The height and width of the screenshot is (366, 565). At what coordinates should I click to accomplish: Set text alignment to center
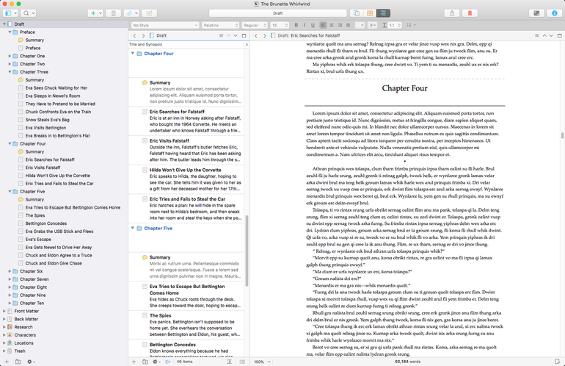point(332,25)
